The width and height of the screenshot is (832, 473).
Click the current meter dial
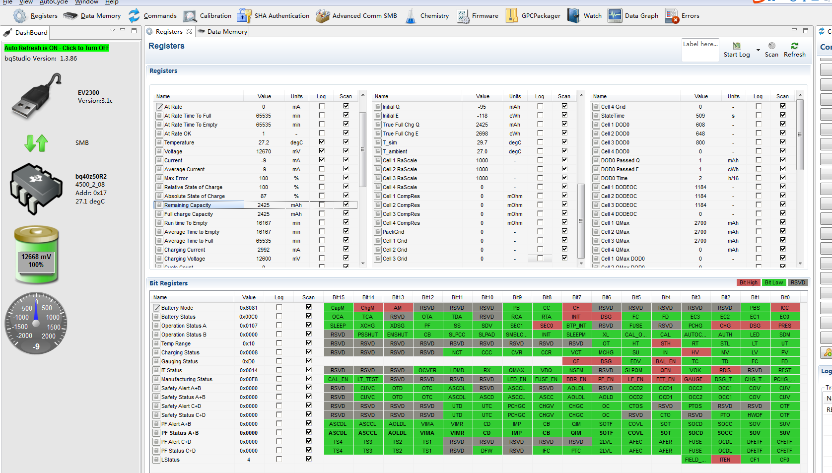36,323
